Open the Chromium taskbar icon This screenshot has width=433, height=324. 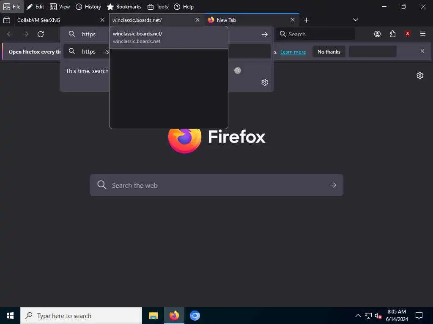195,316
